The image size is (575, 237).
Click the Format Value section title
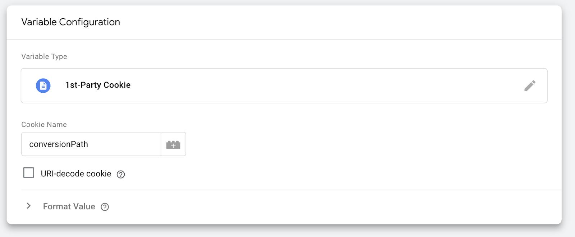point(69,206)
